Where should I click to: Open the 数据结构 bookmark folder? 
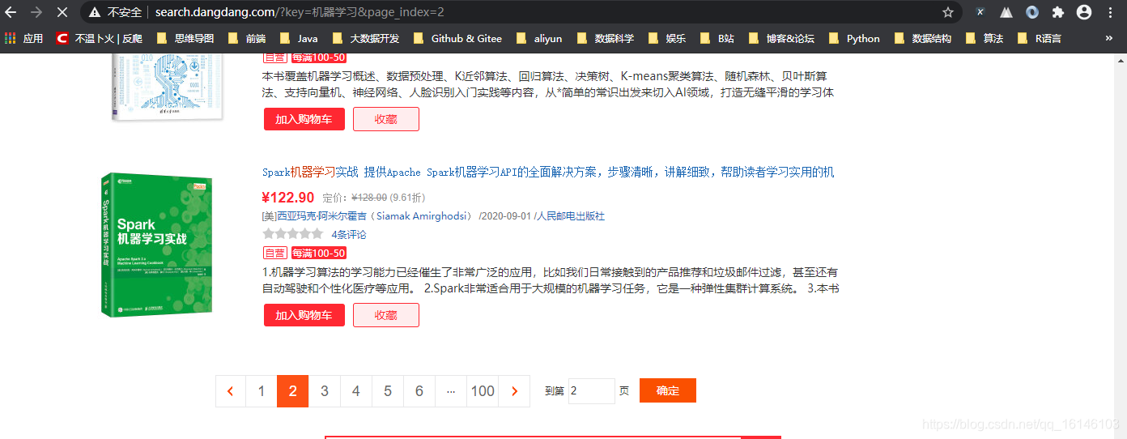[922, 38]
